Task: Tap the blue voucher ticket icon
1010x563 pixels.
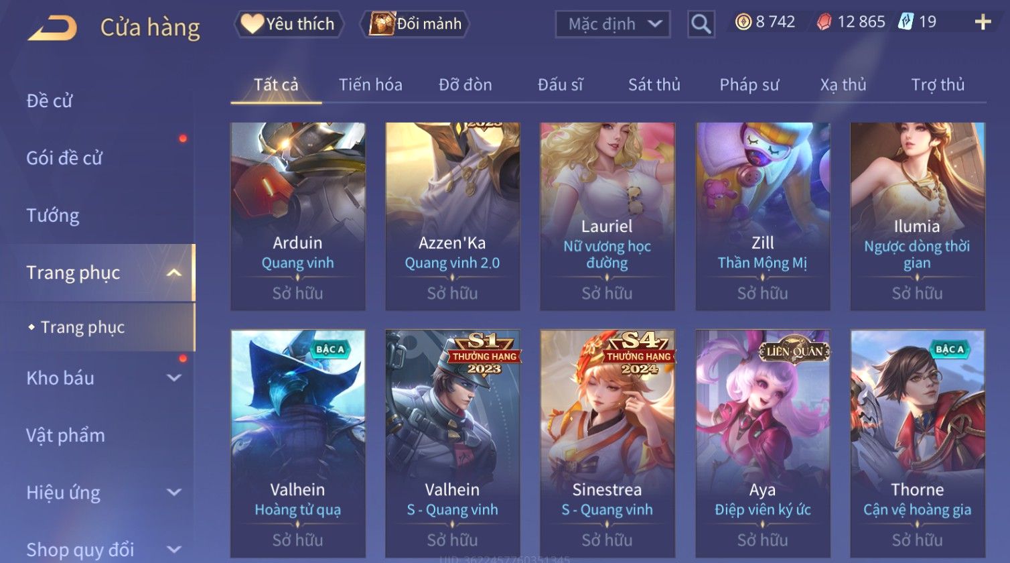Action: [906, 22]
